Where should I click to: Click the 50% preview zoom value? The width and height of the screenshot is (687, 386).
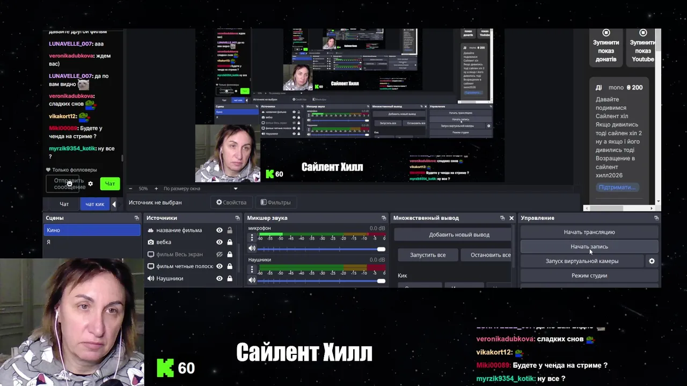[143, 189]
